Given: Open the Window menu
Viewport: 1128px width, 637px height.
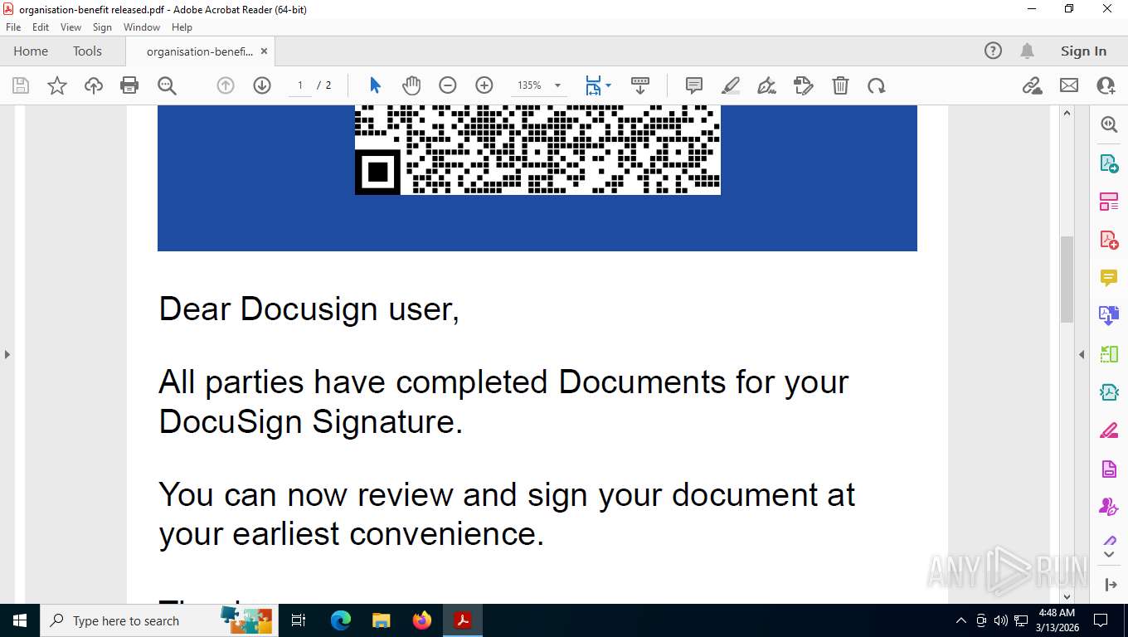Looking at the screenshot, I should pyautogui.click(x=142, y=27).
